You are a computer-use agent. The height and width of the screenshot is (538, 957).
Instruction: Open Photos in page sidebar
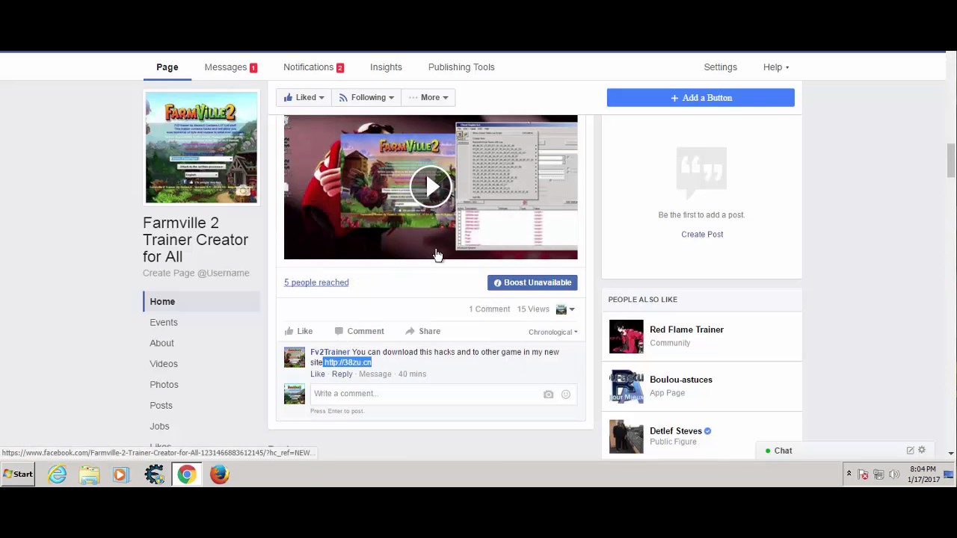click(x=164, y=385)
